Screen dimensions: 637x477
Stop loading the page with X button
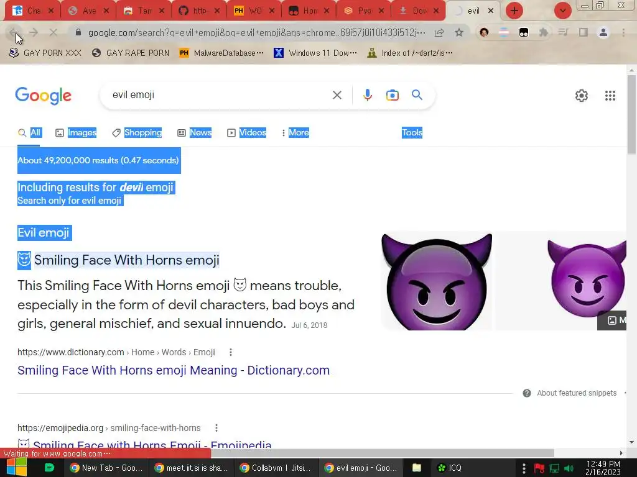pos(53,32)
